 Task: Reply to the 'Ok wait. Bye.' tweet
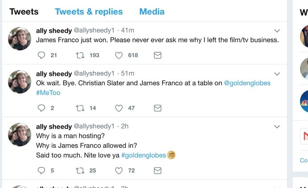point(41,108)
